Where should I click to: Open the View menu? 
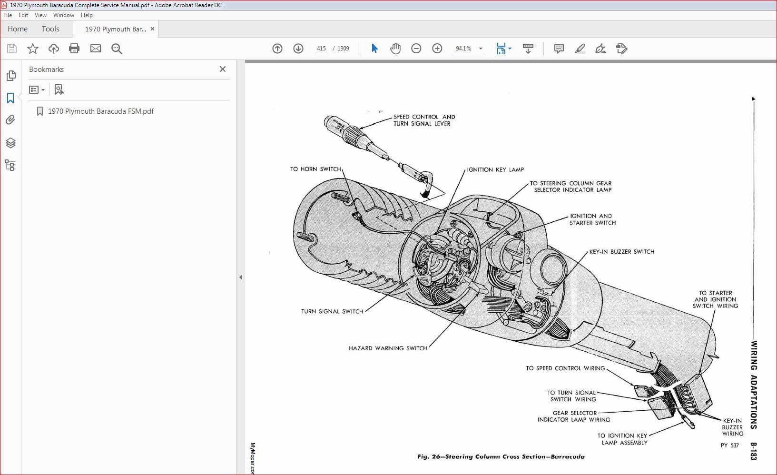[x=40, y=15]
